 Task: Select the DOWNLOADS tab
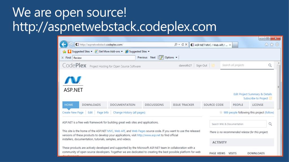[x=91, y=105]
